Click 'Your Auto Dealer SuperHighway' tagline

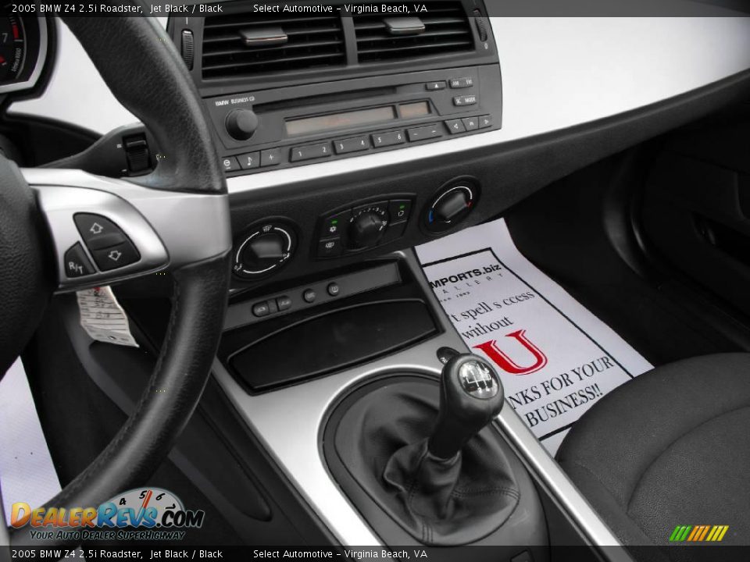(107, 535)
